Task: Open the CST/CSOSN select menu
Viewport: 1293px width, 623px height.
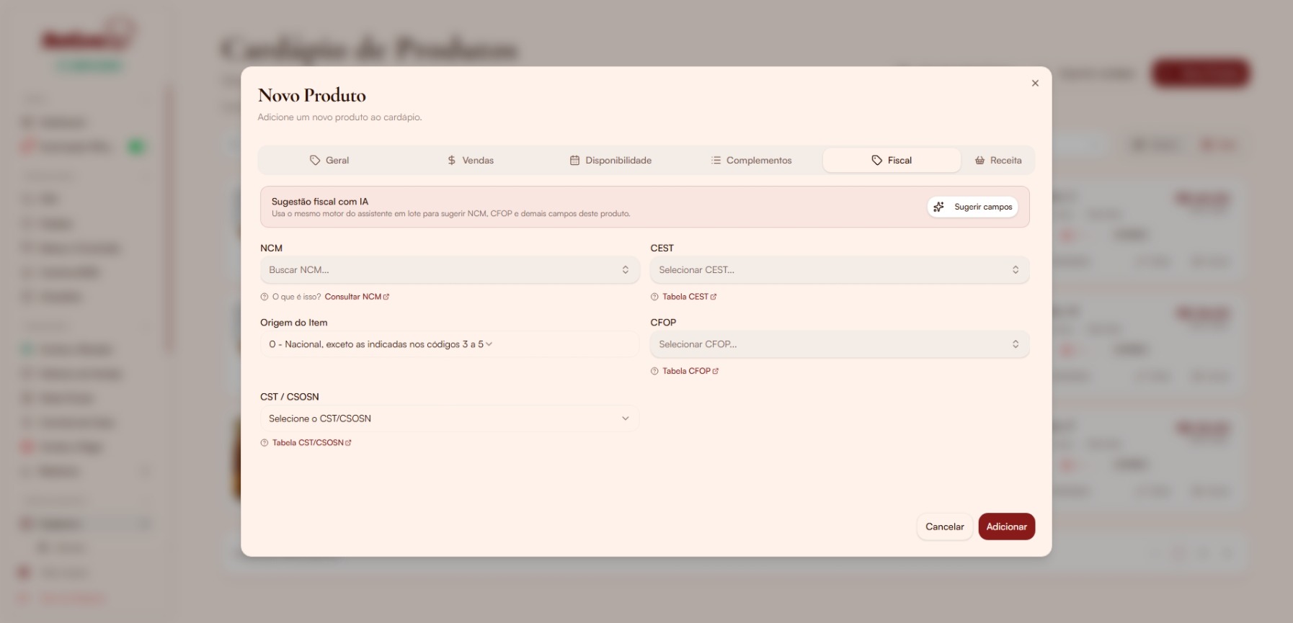Action: coord(450,418)
